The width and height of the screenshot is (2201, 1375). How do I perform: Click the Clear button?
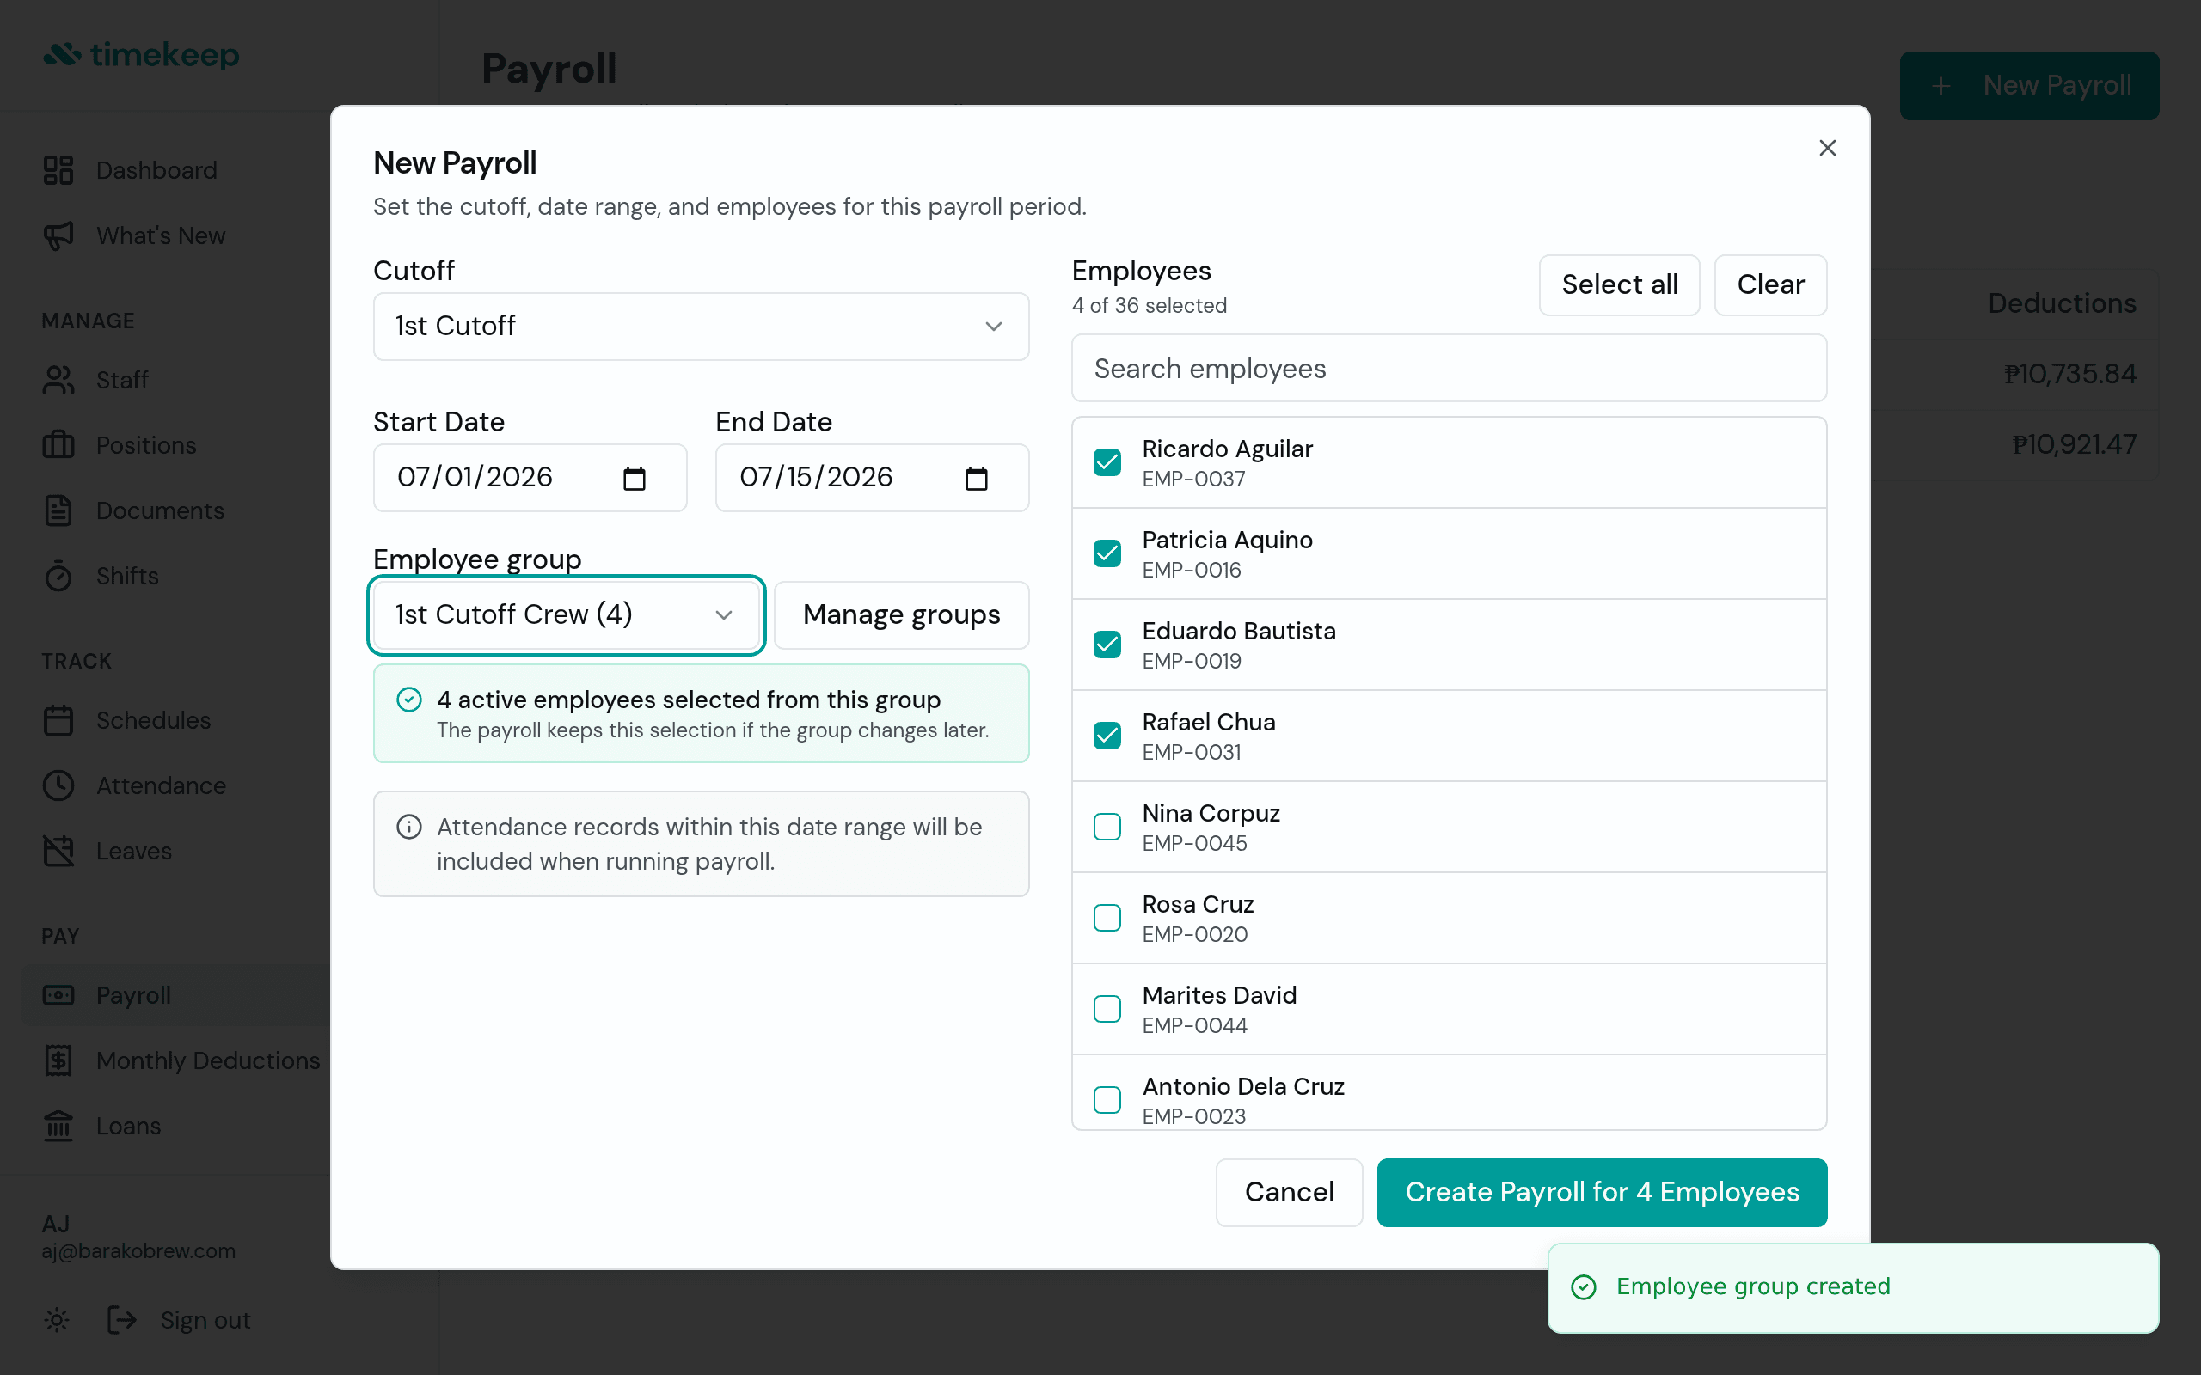1770,284
